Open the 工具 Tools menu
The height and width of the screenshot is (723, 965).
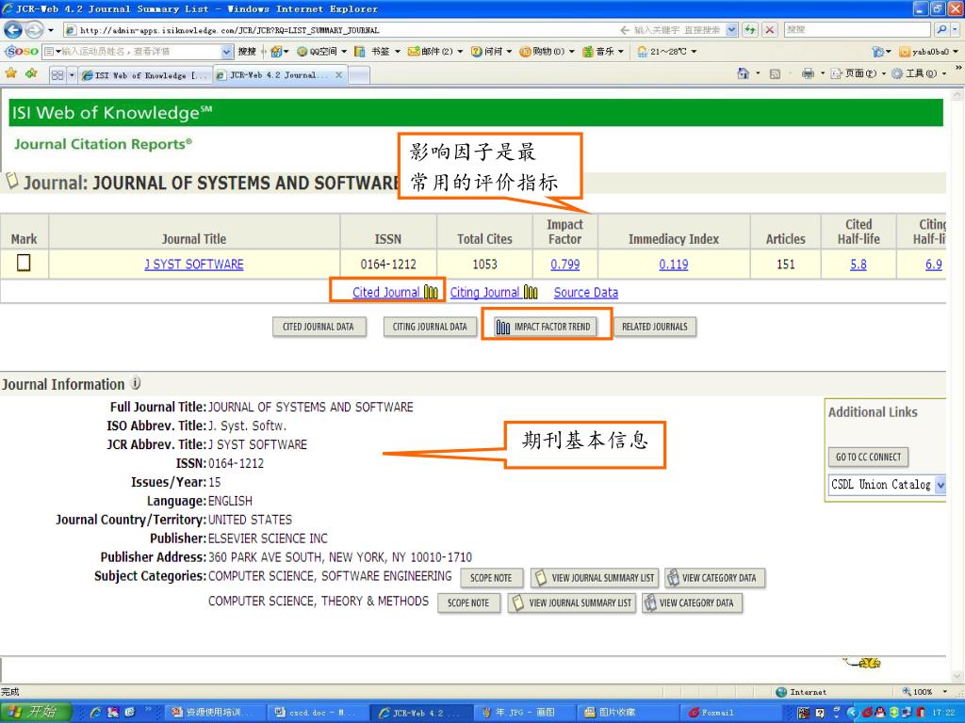point(919,73)
